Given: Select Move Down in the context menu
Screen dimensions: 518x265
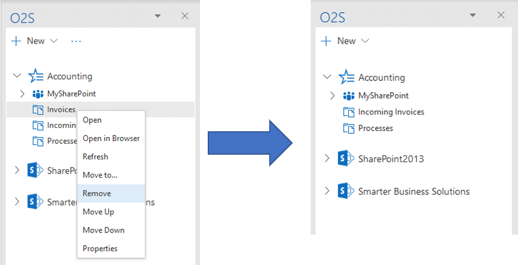Looking at the screenshot, I should (111, 230).
